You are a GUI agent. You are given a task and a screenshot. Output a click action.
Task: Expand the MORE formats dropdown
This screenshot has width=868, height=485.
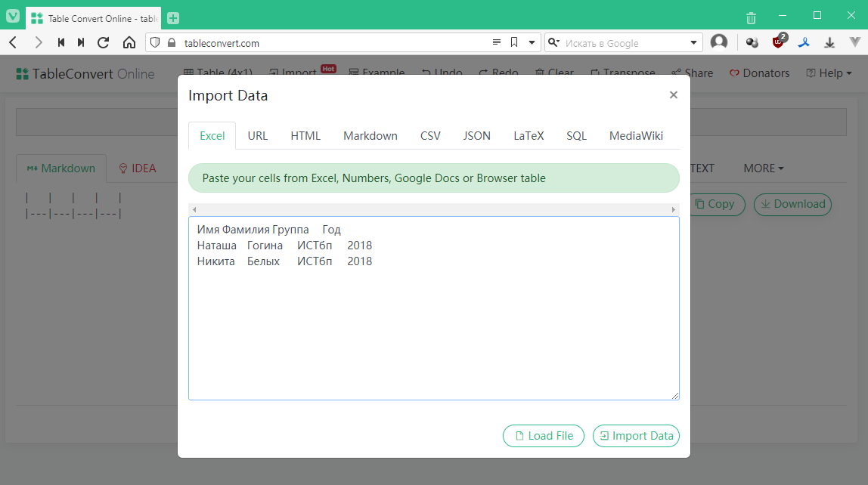[763, 168]
